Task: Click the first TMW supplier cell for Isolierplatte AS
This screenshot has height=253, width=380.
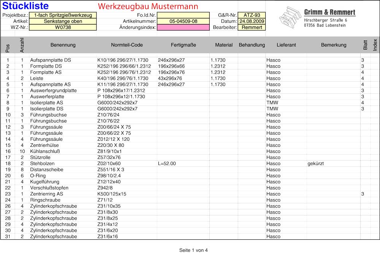Action: tap(272, 103)
